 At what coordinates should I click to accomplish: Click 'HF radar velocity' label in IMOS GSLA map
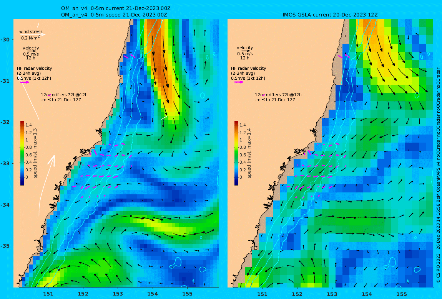pyautogui.click(x=249, y=68)
